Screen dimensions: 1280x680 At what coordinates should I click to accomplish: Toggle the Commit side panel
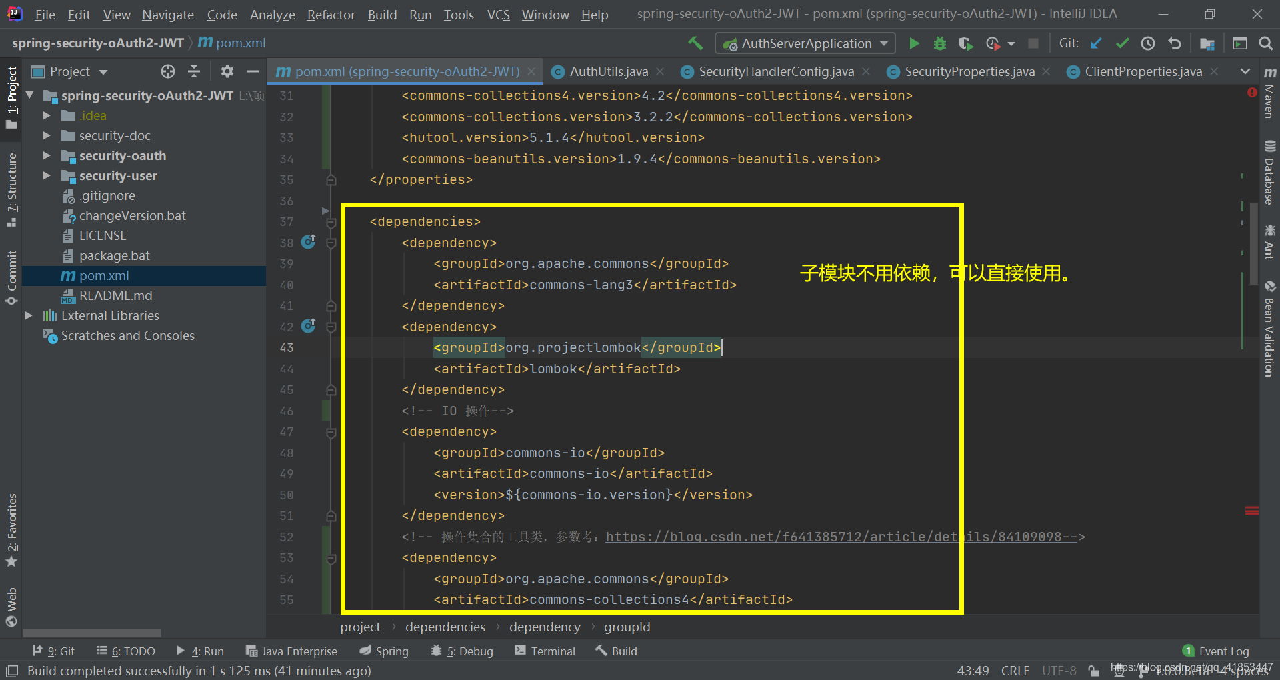click(11, 278)
